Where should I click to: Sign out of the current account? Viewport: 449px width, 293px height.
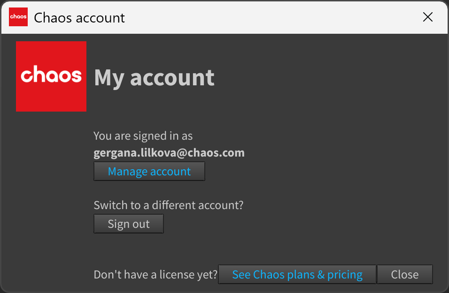[x=129, y=224]
